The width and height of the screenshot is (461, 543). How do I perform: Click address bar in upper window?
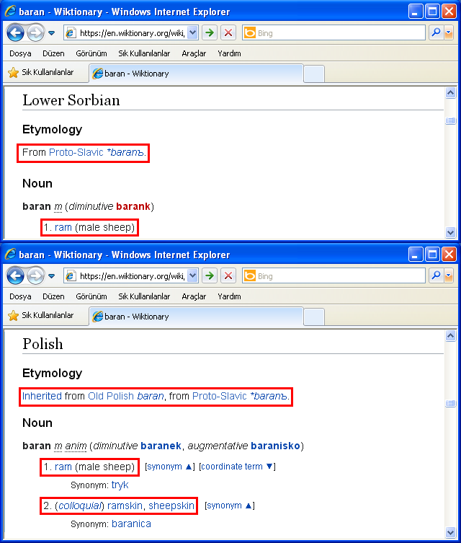(x=130, y=33)
